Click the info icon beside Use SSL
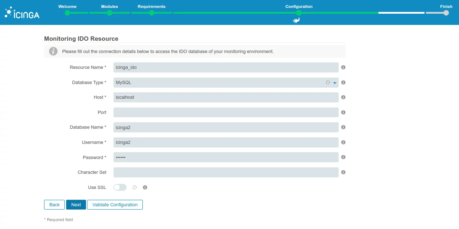This screenshot has height=229, width=459. 145,188
